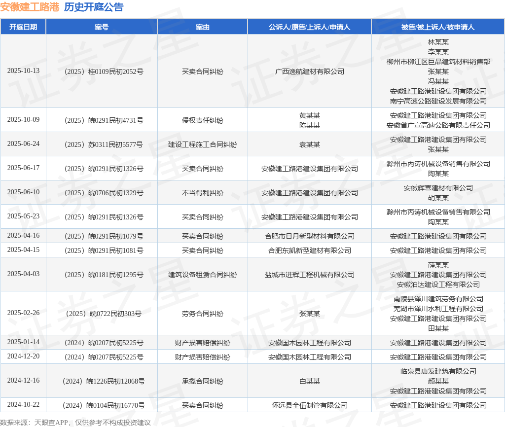The image size is (505, 427).
Task: Click plaintiff 广西逸航建材有限公司
Action: point(310,71)
